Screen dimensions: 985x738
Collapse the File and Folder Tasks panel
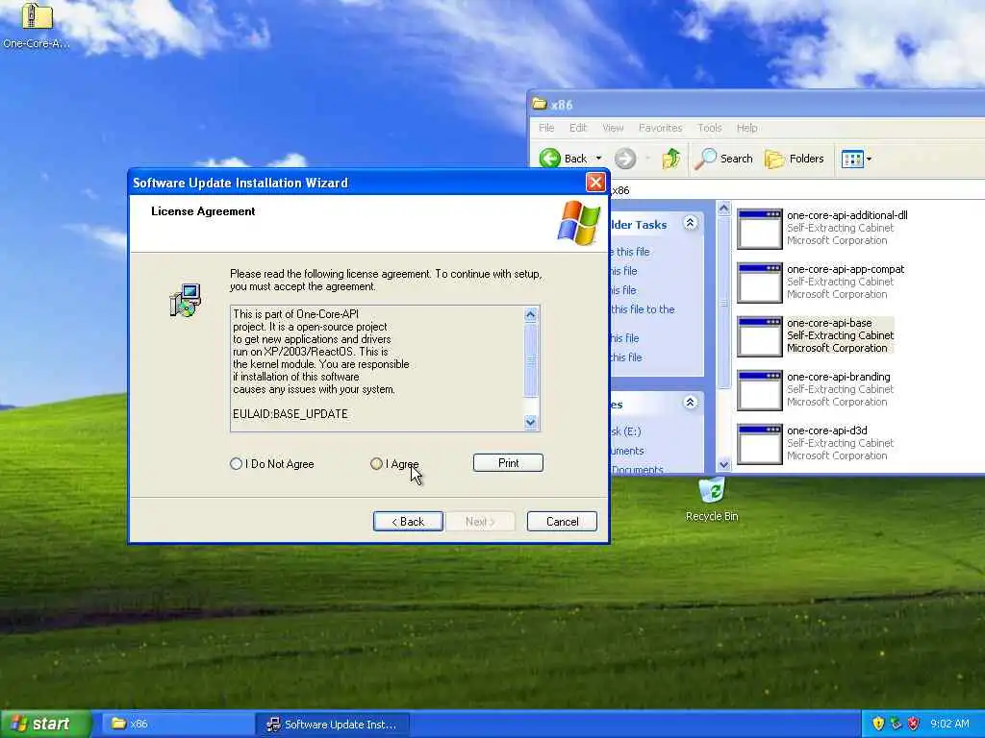click(x=690, y=223)
